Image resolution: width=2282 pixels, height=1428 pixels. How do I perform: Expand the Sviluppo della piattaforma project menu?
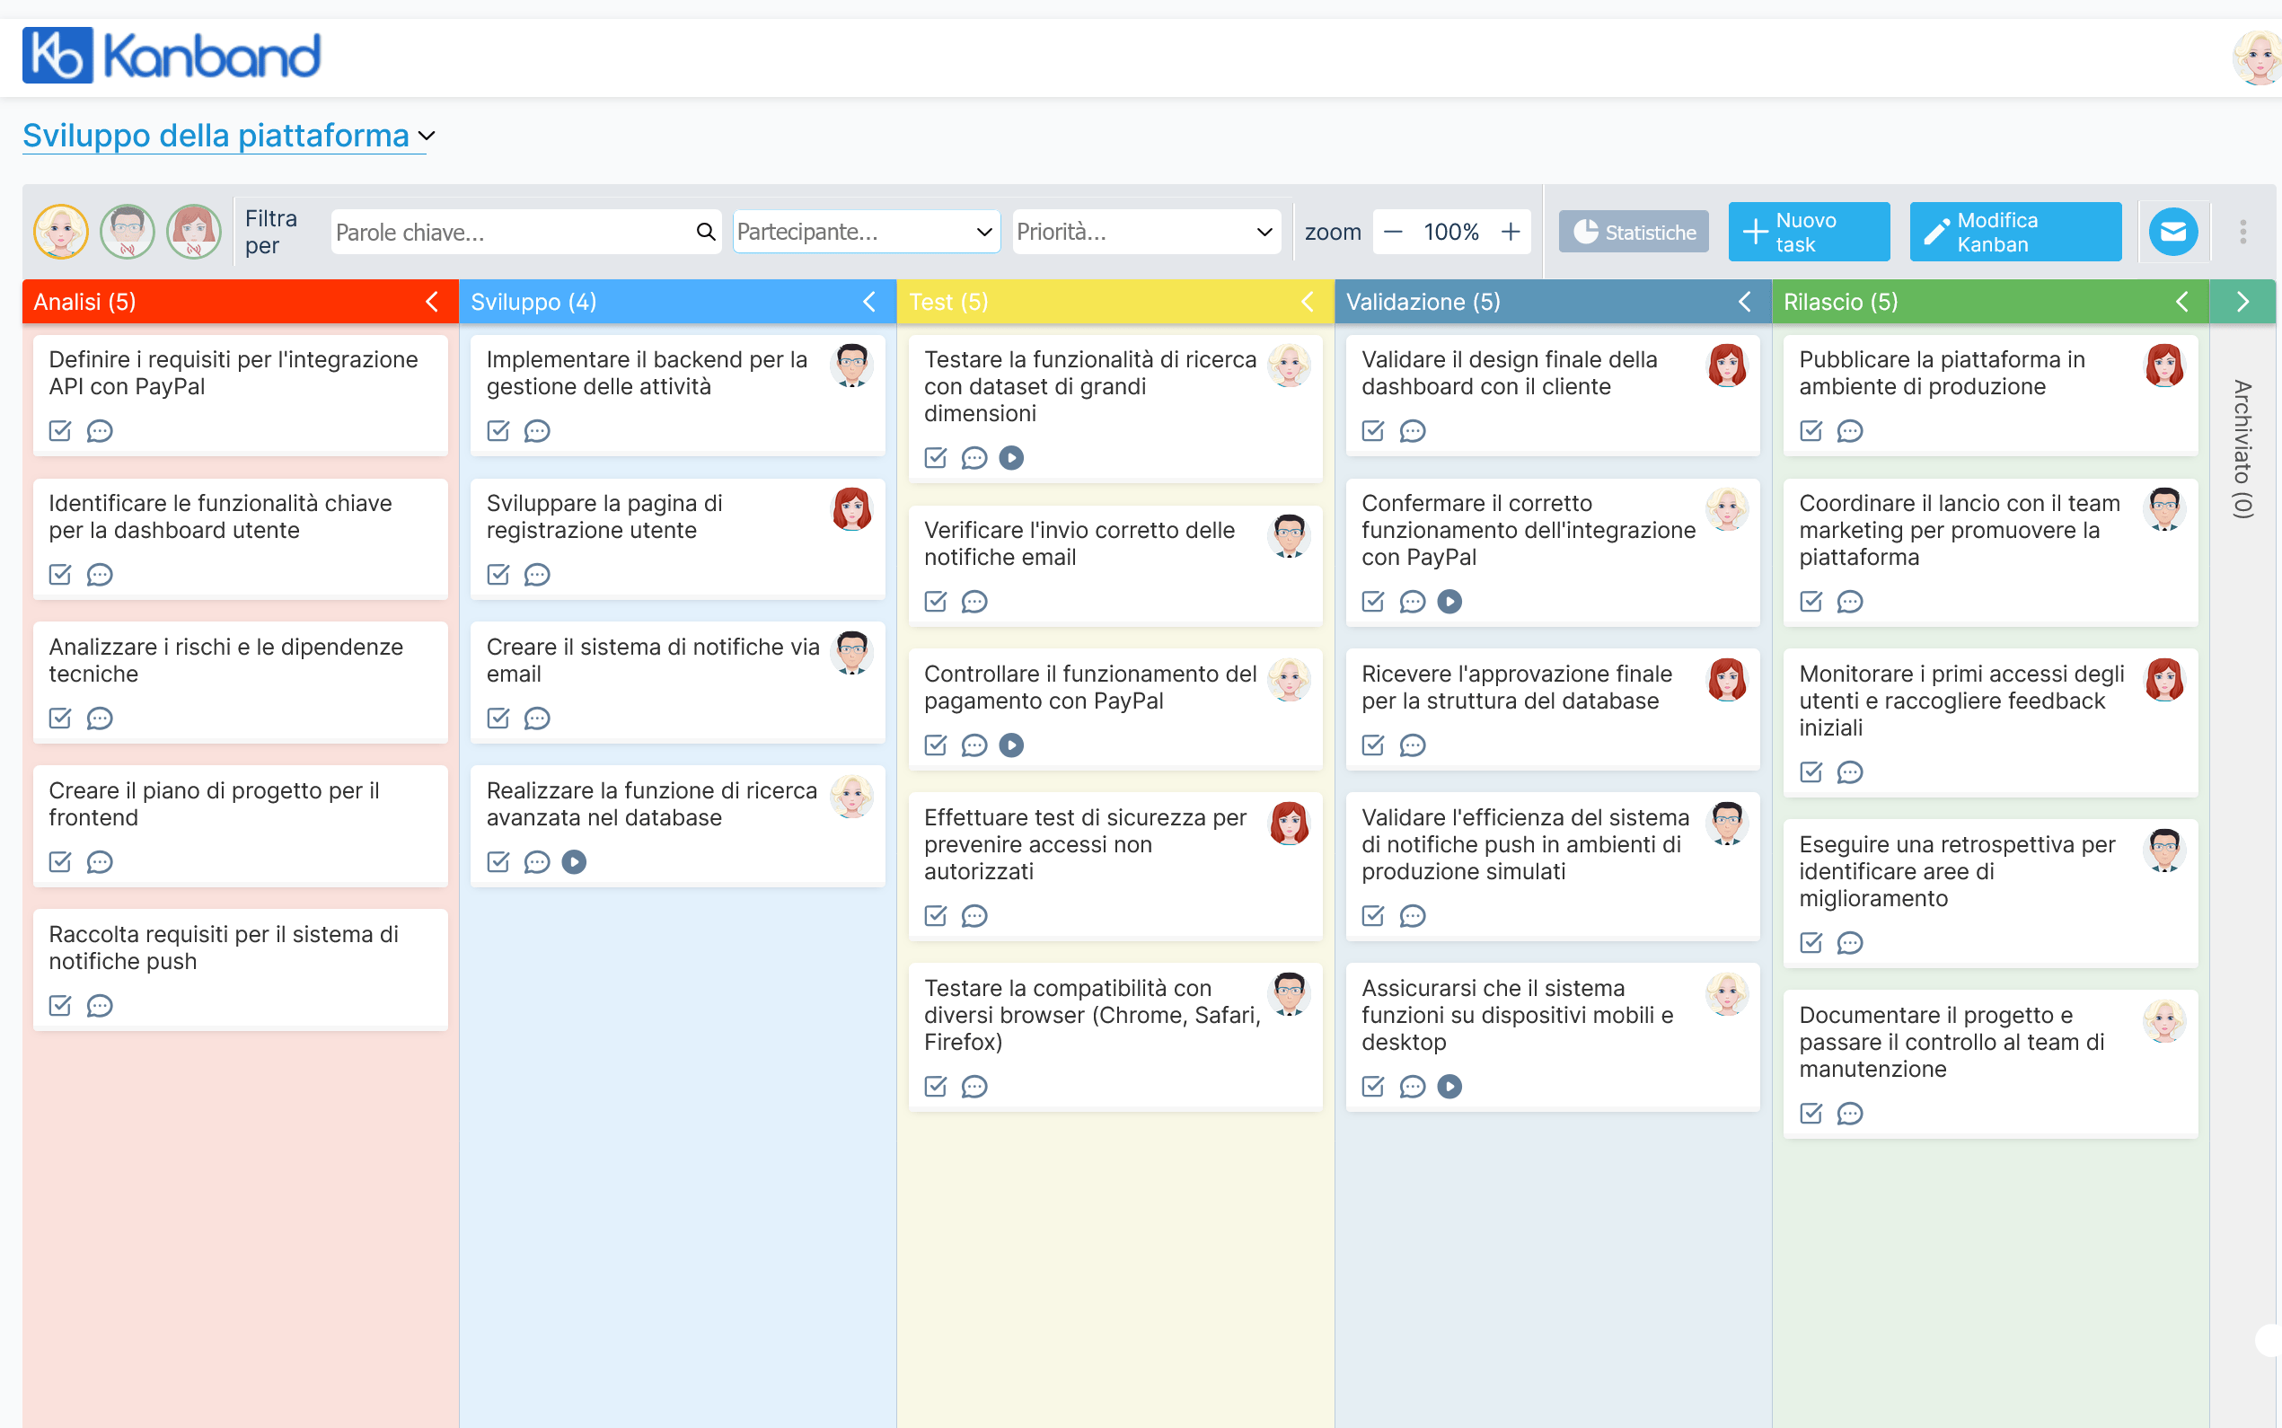pyautogui.click(x=427, y=136)
